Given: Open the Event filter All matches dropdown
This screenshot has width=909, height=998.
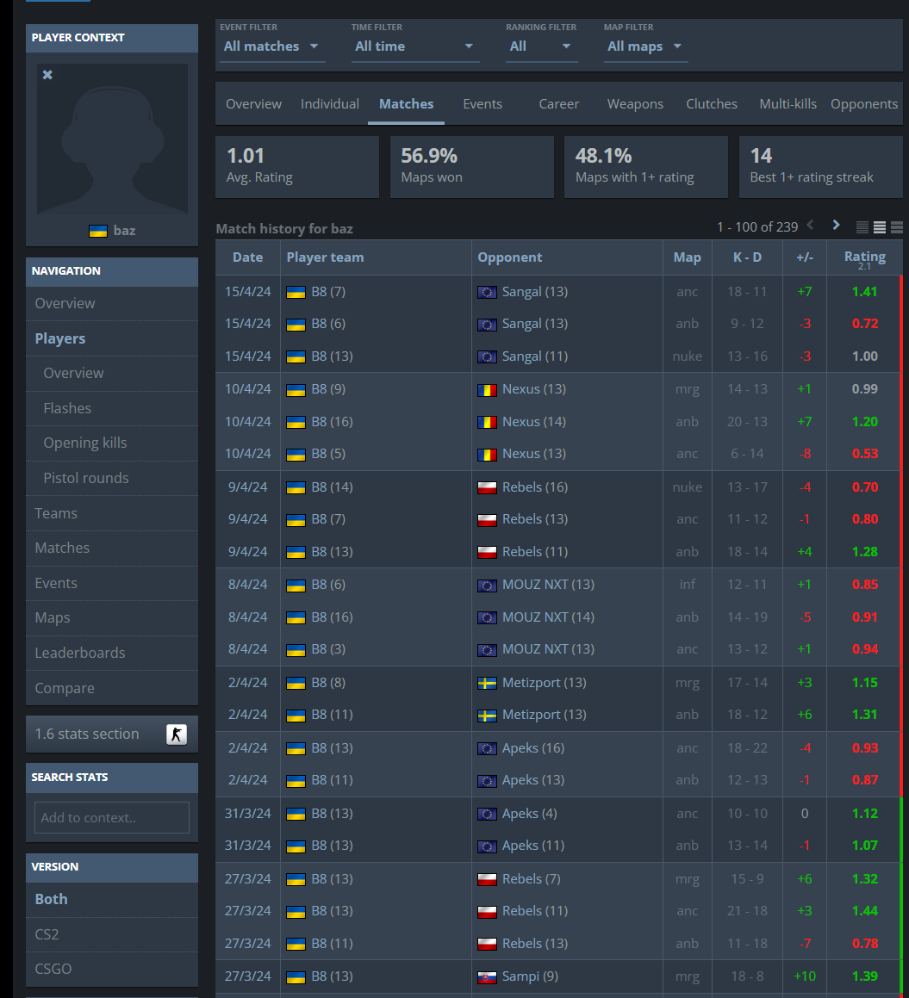Looking at the screenshot, I should pyautogui.click(x=272, y=46).
